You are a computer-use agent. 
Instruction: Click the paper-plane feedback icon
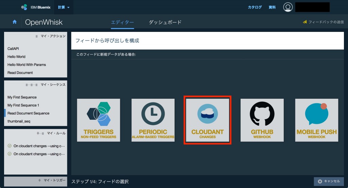(x=305, y=22)
